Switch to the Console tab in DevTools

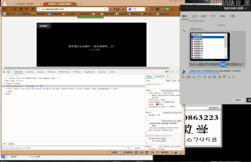(29, 72)
